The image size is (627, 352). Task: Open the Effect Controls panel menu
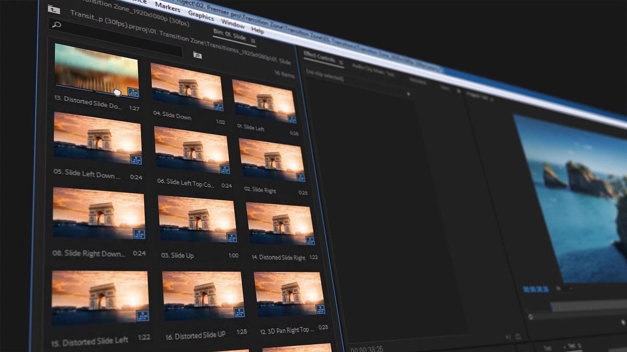tap(341, 62)
